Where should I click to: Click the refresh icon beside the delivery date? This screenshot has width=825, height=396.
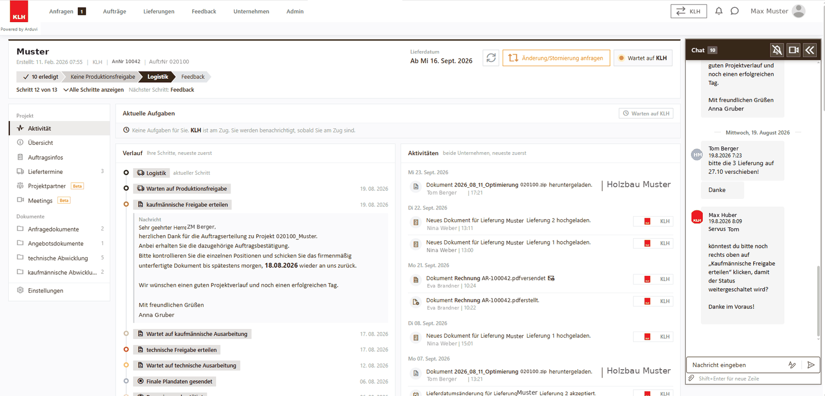(x=491, y=58)
